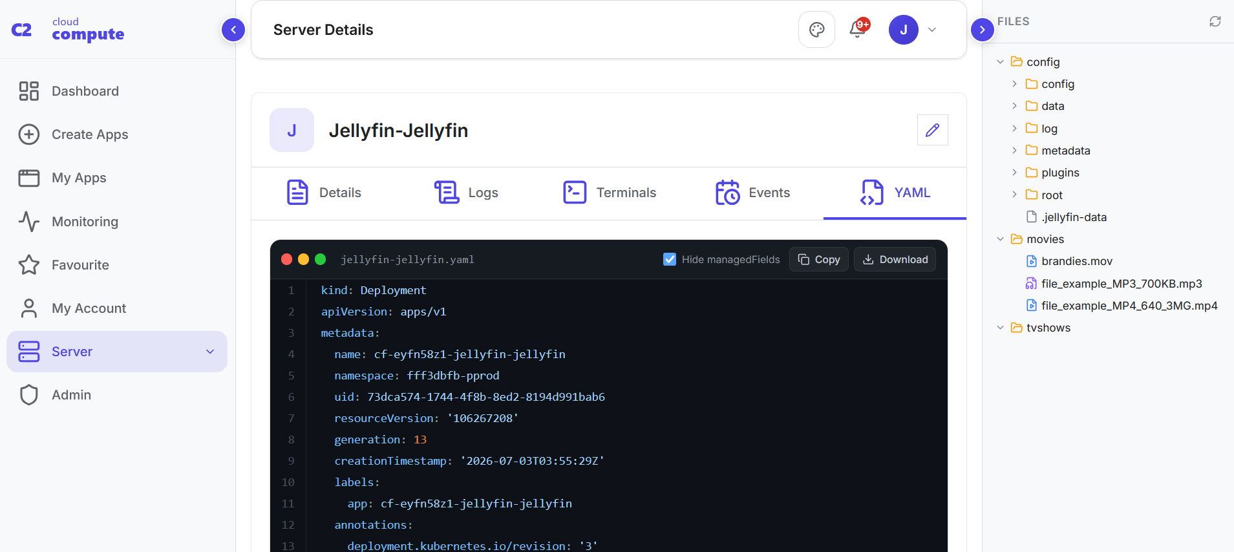The height and width of the screenshot is (552, 1234).
Task: Click the C2 cloud compute logo
Action: (68, 30)
